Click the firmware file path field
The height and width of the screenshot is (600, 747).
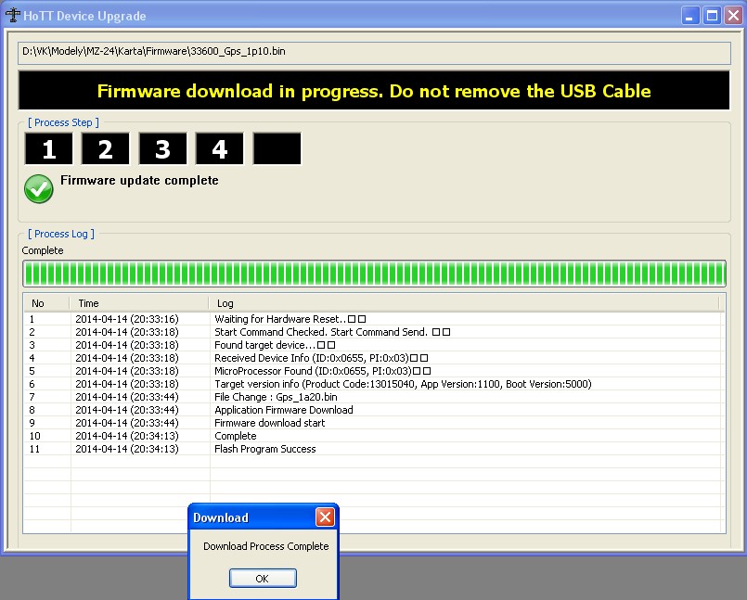coord(373,51)
